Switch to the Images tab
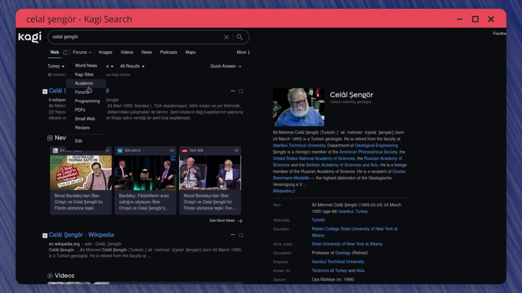Viewport: 522px width, 293px height. 105,52
